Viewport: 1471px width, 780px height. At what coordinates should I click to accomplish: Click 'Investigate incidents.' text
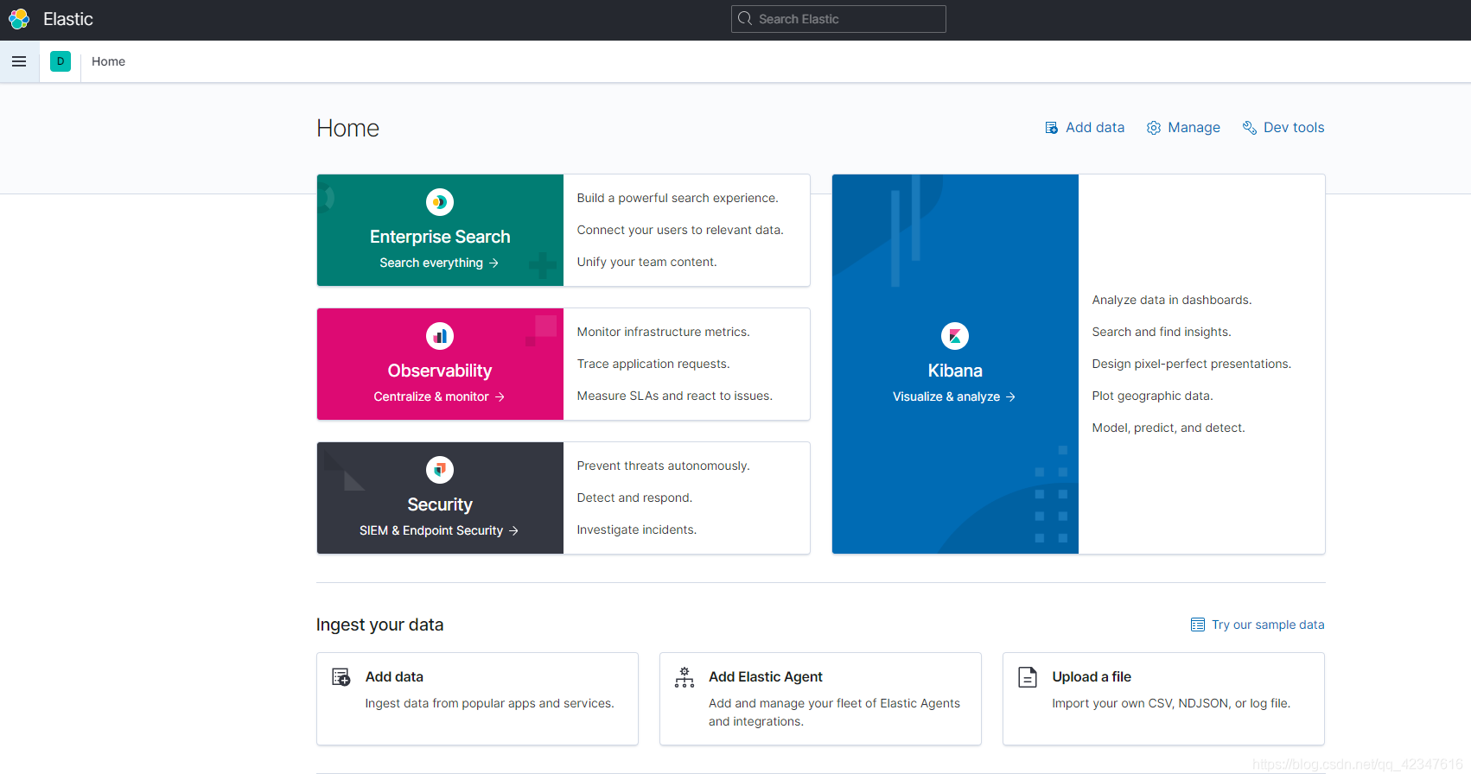coord(637,530)
